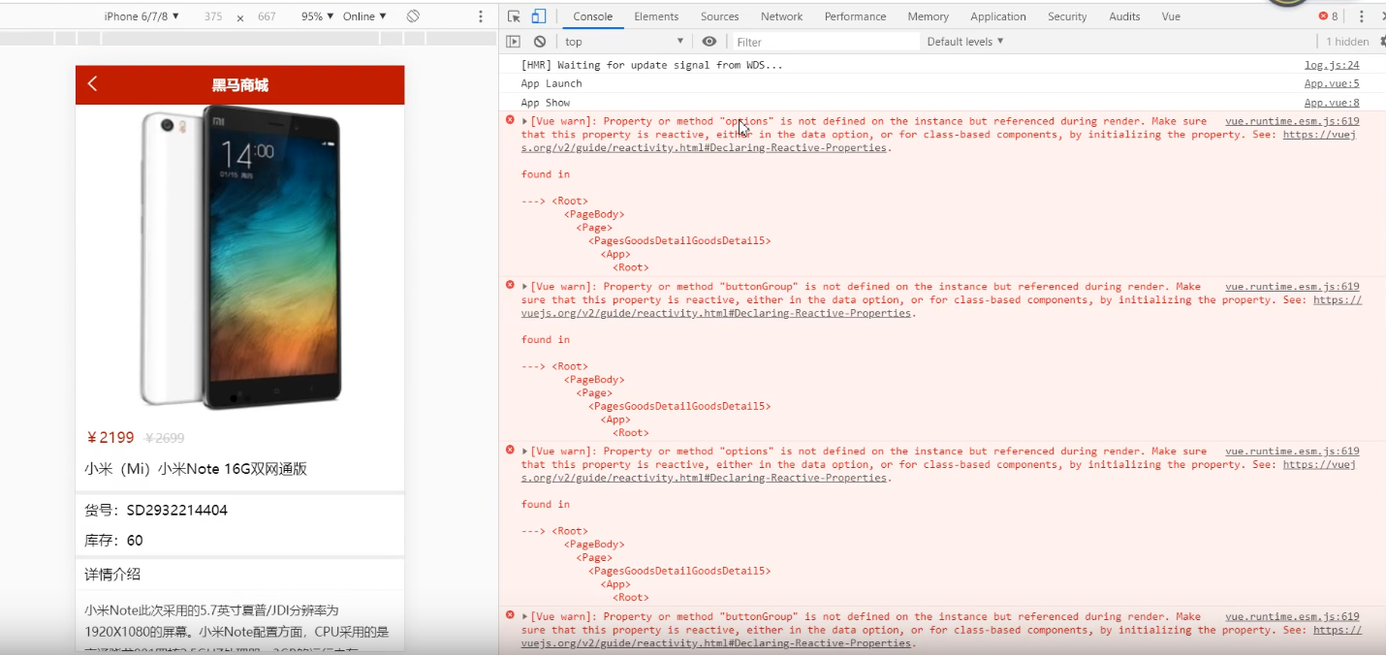1386x655 pixels.
Task: Click the device height field showing 667
Action: tap(267, 16)
